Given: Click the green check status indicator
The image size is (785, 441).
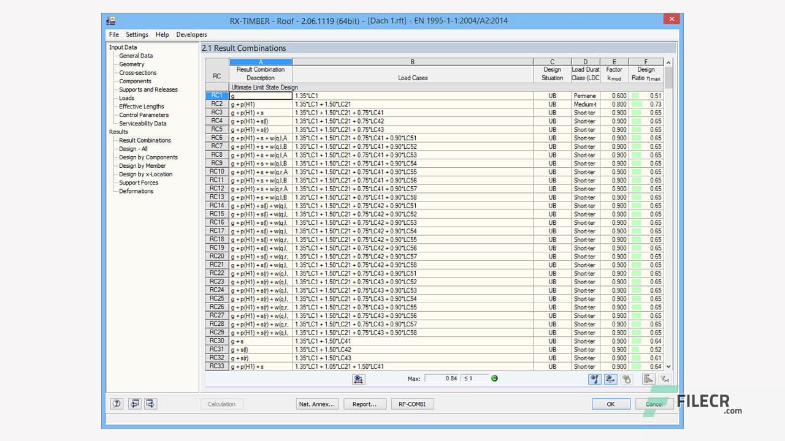Looking at the screenshot, I should pos(494,379).
